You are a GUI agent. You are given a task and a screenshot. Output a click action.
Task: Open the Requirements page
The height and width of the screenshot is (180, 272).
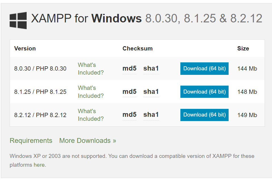[x=31, y=141]
